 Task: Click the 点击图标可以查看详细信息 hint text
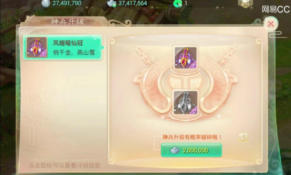pos(64,165)
